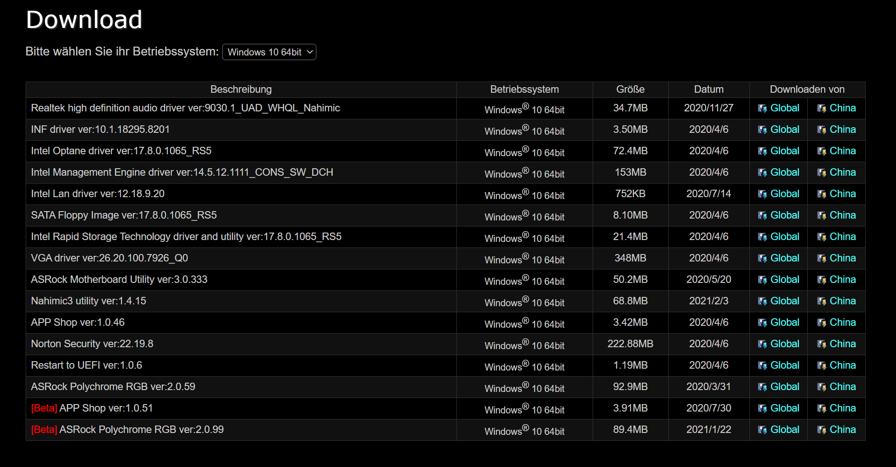The height and width of the screenshot is (467, 896).
Task: Click Global download icon for Nahimic3 utility
Action: pyautogui.click(x=763, y=302)
